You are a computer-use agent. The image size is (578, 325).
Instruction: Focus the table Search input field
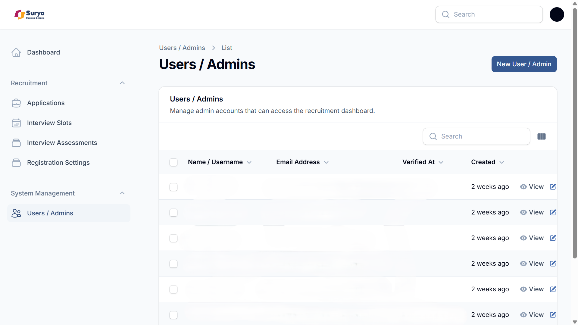[476, 136]
